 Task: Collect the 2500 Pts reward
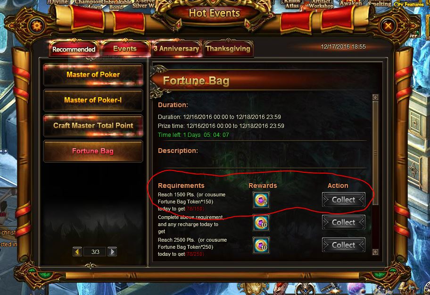coord(343,245)
